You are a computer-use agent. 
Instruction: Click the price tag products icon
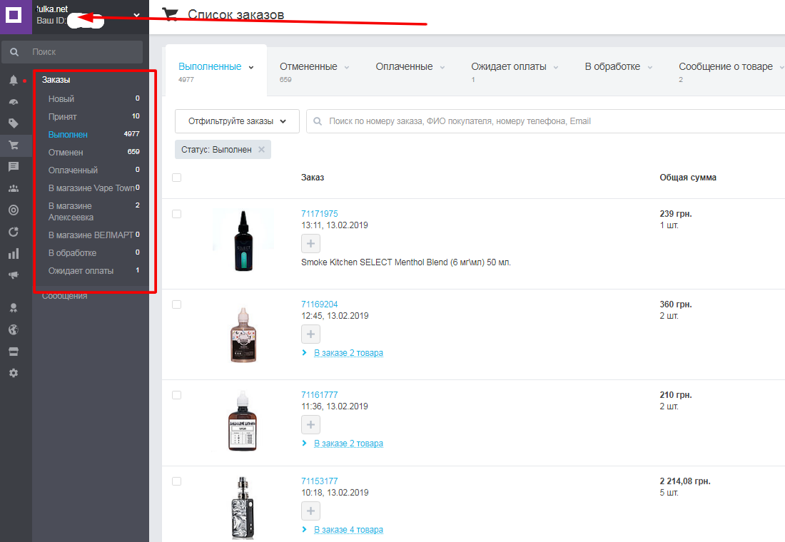pyautogui.click(x=14, y=123)
